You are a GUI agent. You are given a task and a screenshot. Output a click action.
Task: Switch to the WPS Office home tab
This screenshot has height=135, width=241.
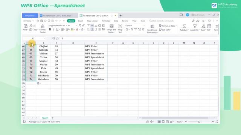point(30,16)
